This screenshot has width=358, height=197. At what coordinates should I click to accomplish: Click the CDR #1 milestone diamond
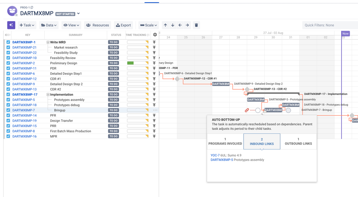[177, 79]
